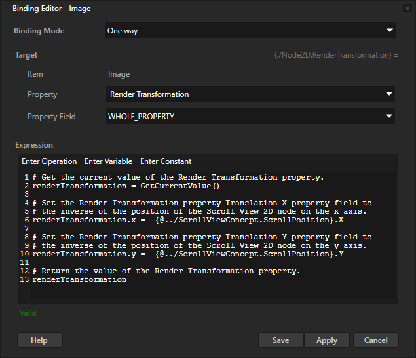416x358 pixels.
Task: Place cursor on empty line 3
Action: coord(131,195)
